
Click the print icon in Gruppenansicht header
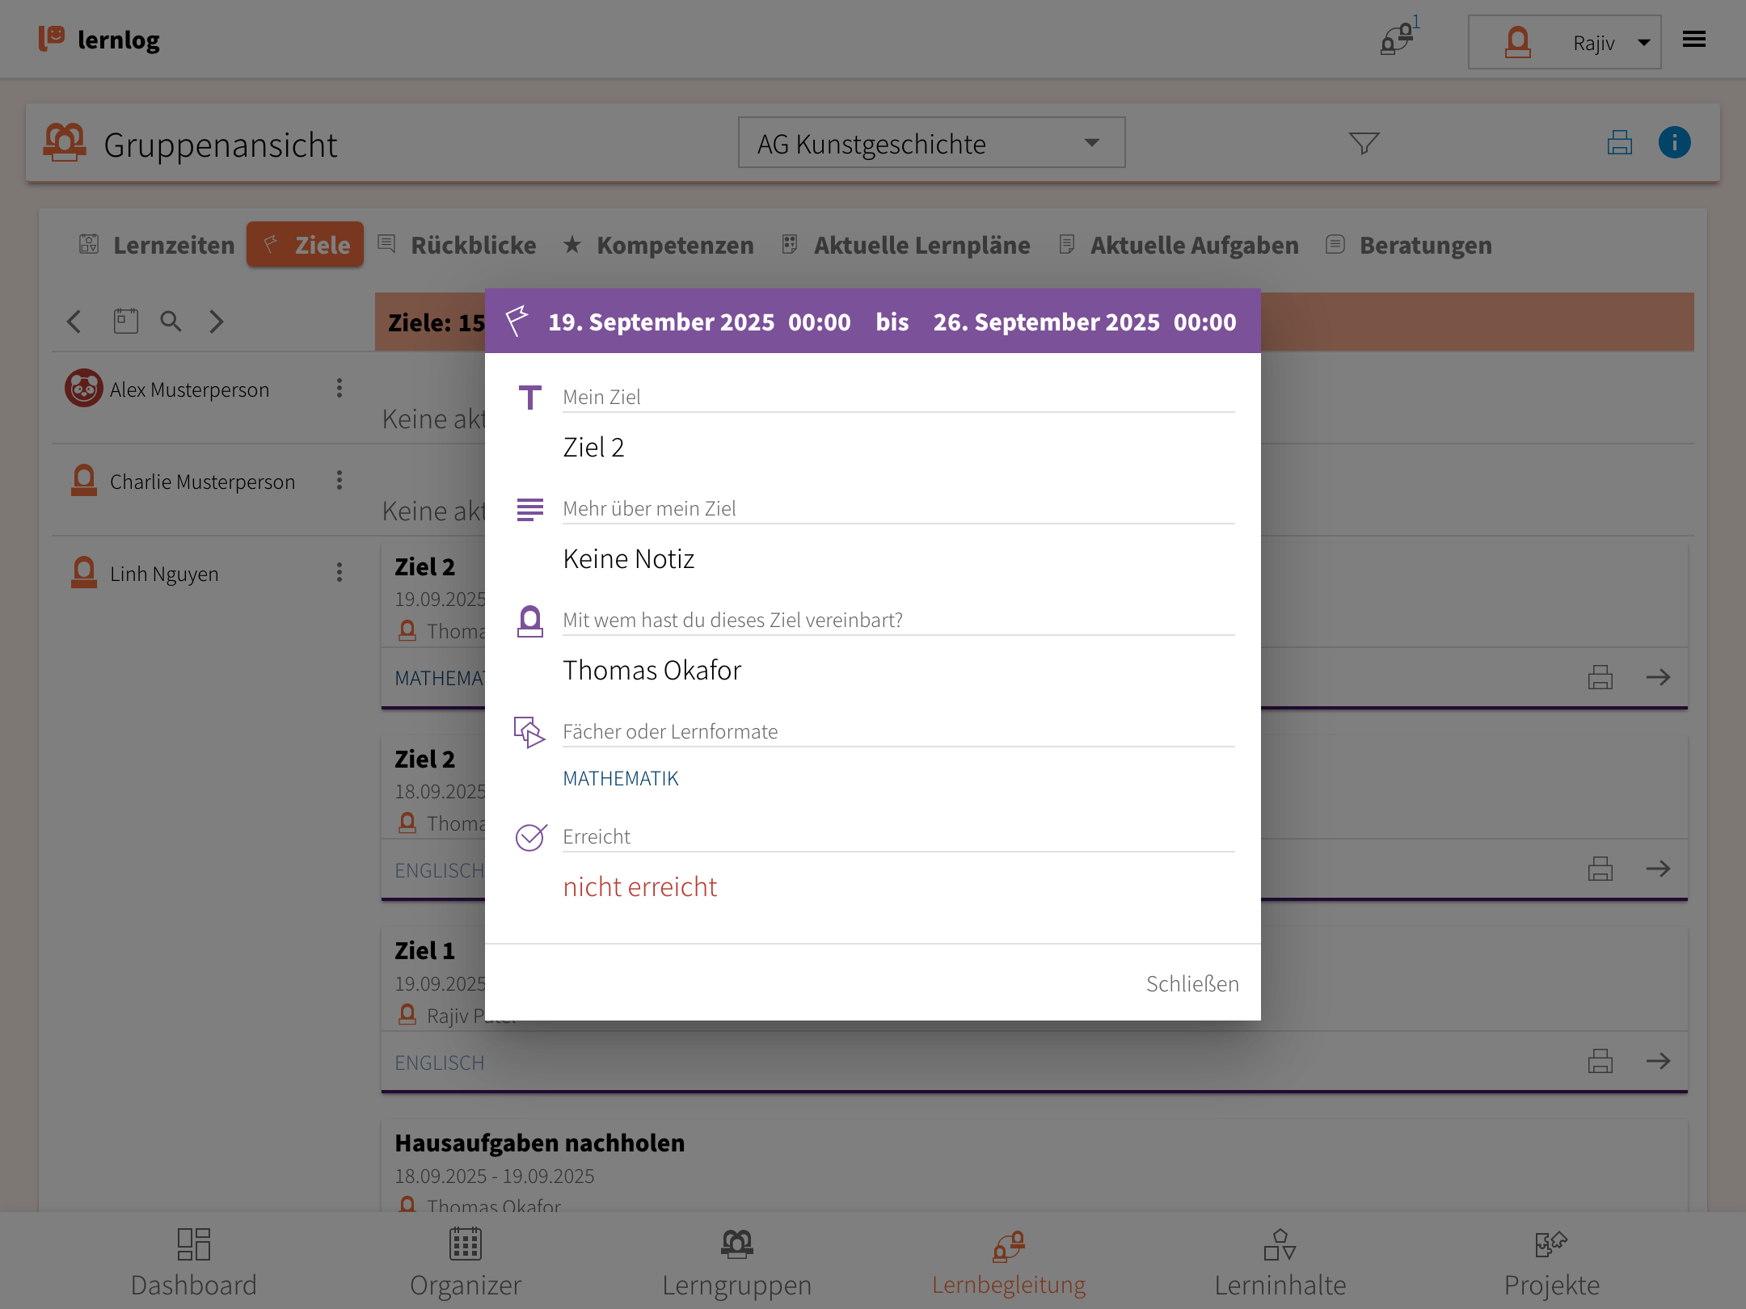[x=1619, y=143]
